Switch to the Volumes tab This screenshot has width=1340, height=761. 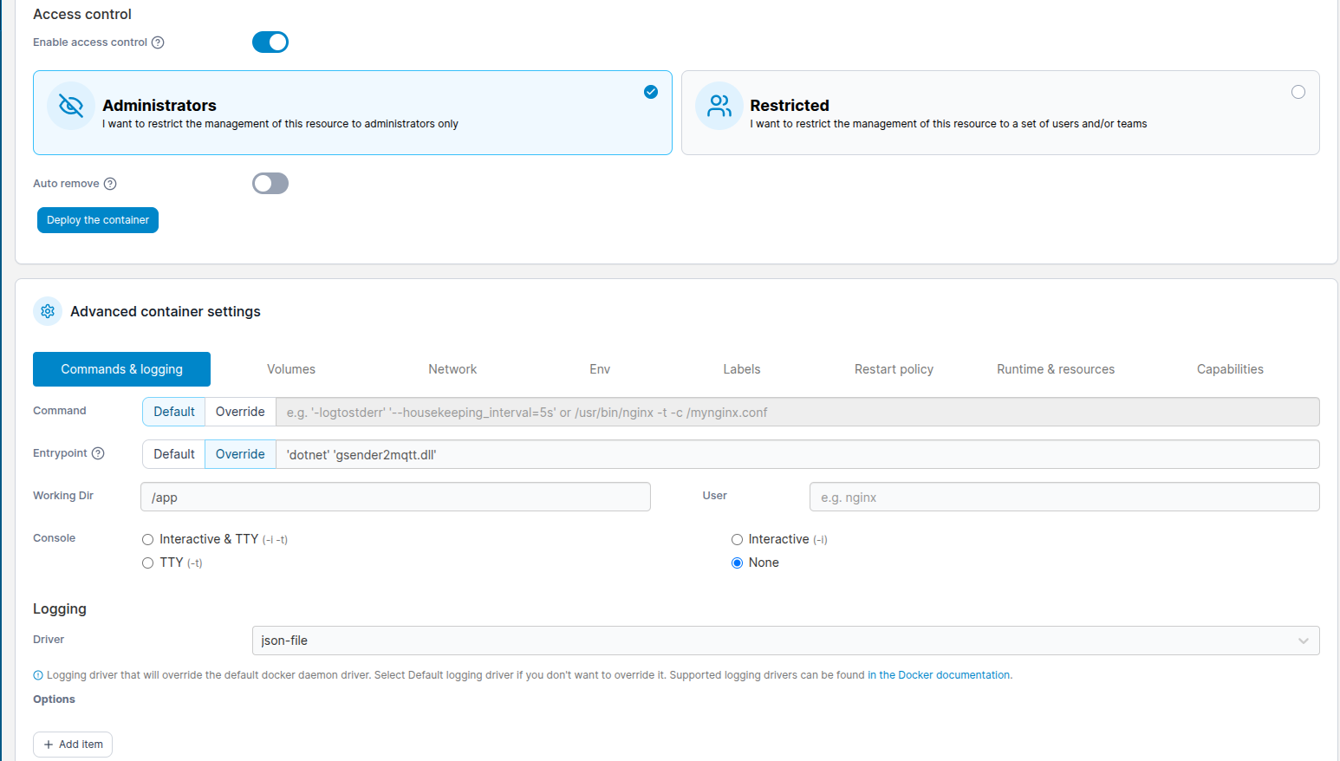[291, 369]
